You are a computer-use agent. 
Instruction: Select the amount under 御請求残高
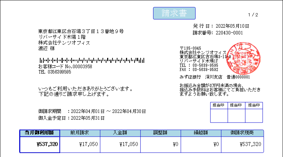tap(250, 144)
